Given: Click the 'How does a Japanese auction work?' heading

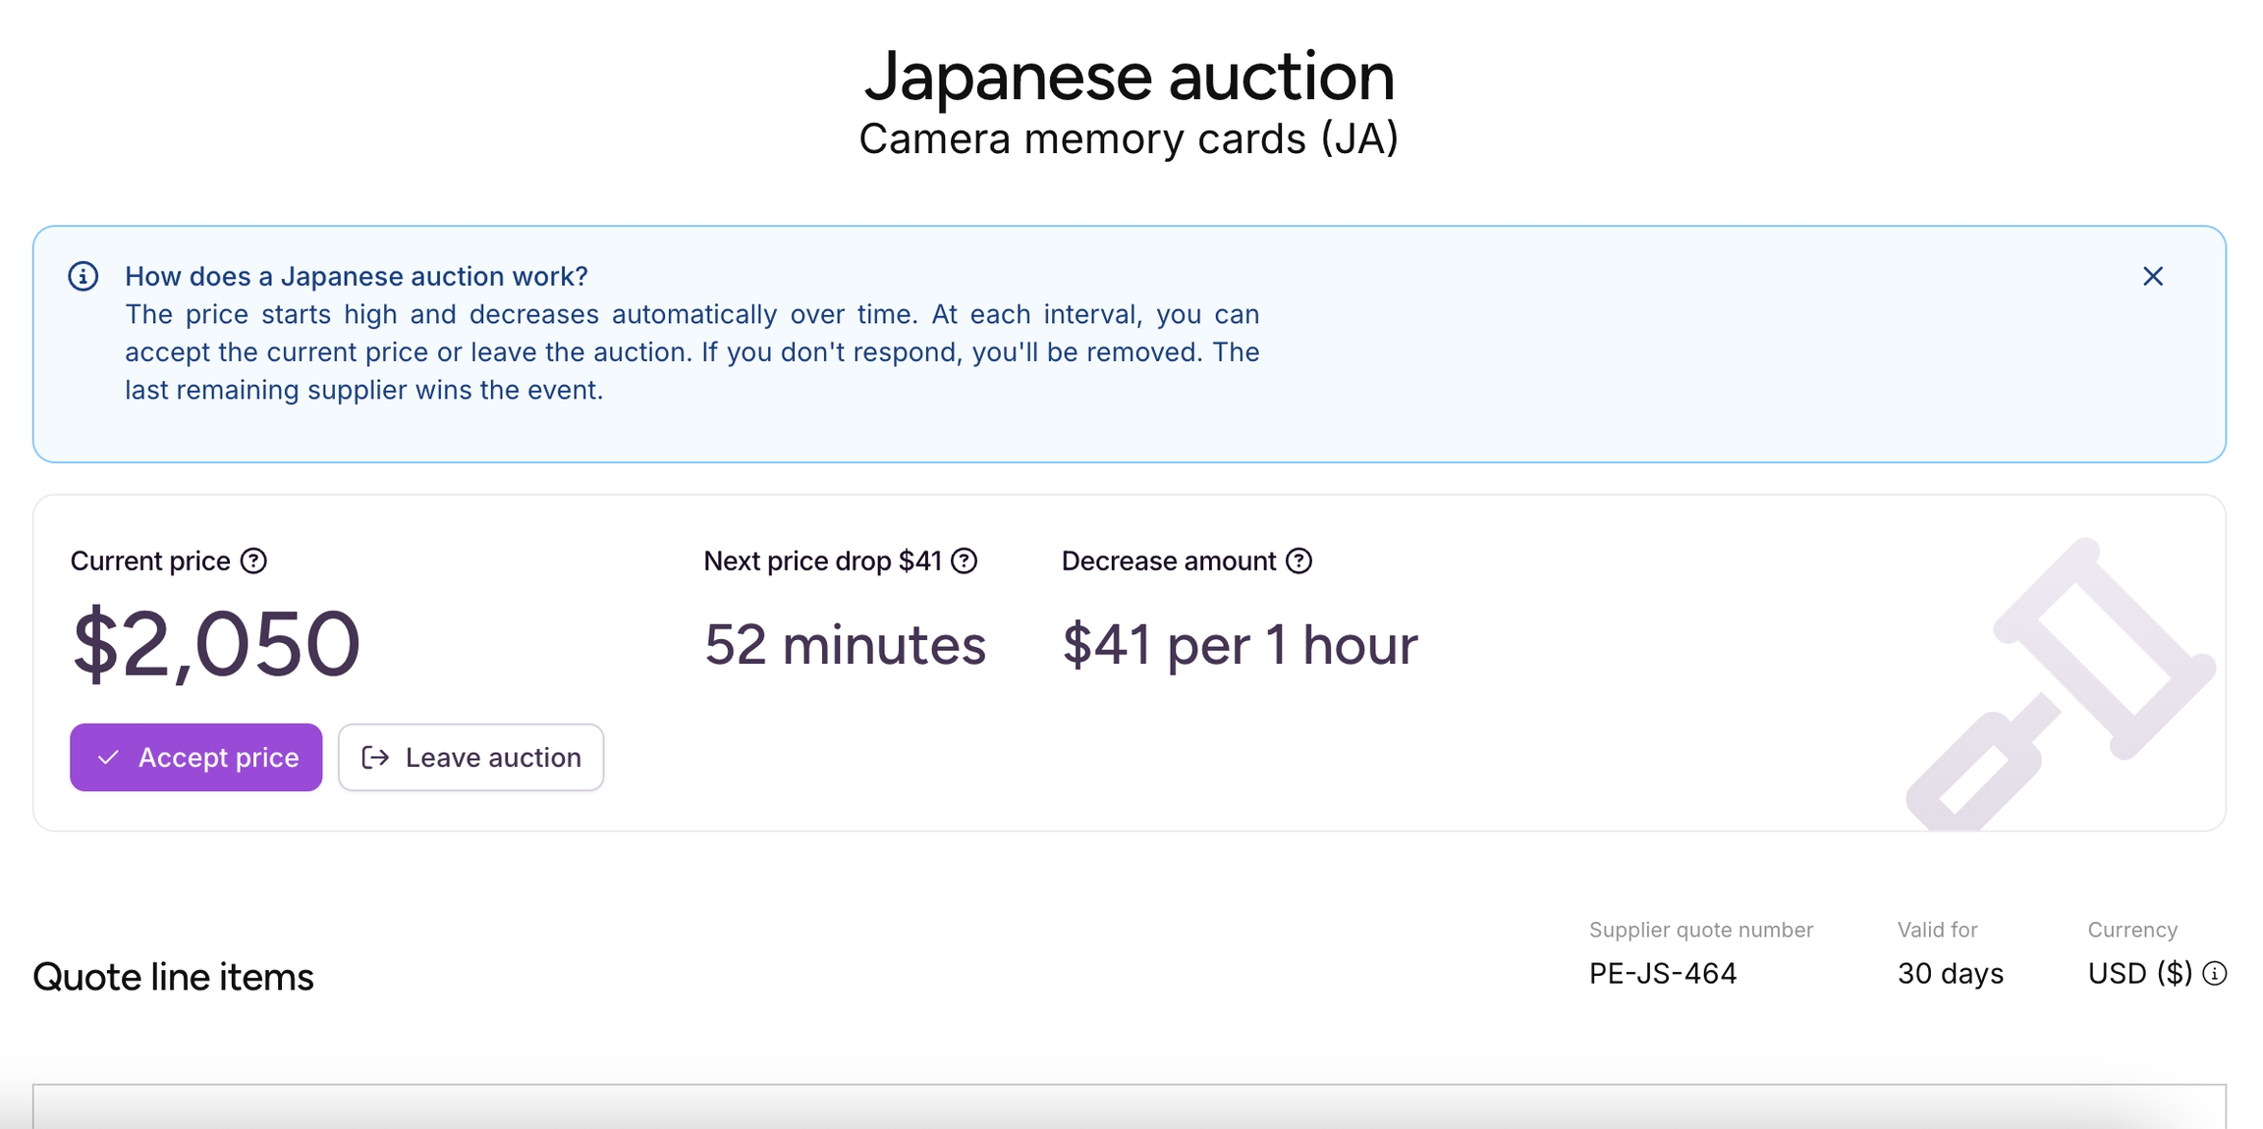Looking at the screenshot, I should (357, 277).
